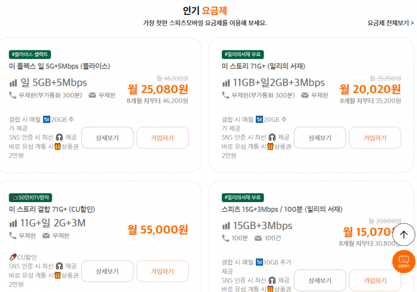Click signal bars icon beside 15GB+3Mbps
This screenshot has height=292, width=417.
coord(226,226)
